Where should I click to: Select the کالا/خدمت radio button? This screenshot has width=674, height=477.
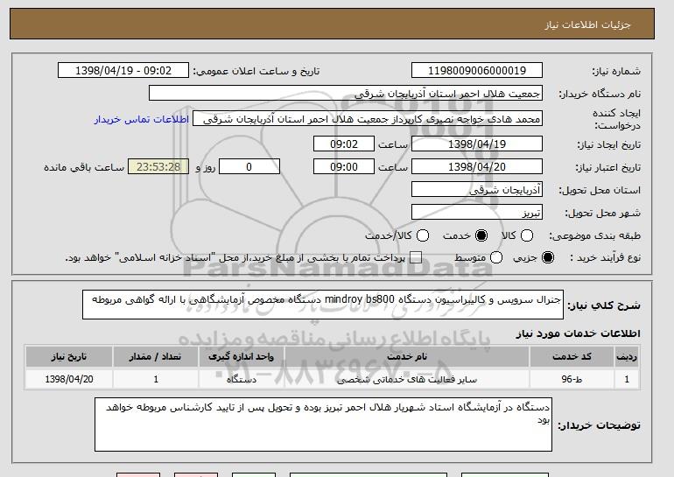423,235
